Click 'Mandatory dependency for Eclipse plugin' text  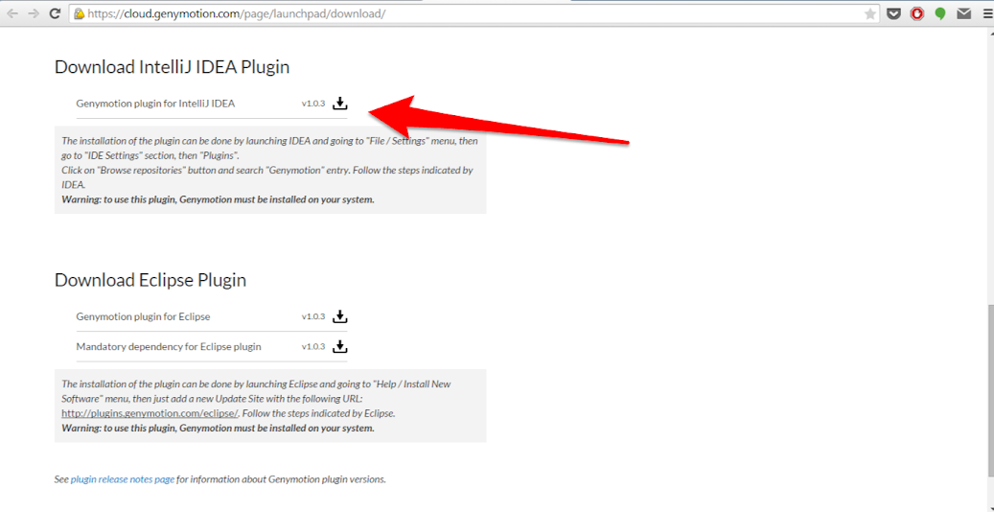pyautogui.click(x=169, y=347)
